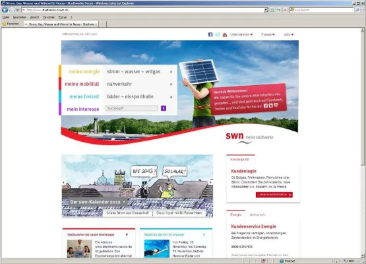366x264 pixels.
Task: Expand the Unternehmen dropdown menu
Action: point(241,34)
